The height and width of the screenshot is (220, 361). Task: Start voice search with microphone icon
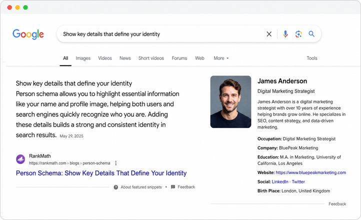click(x=285, y=34)
